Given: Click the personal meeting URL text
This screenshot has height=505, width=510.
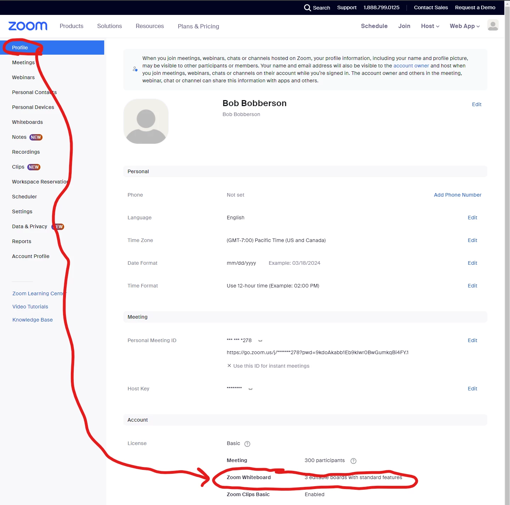Looking at the screenshot, I should pos(318,352).
